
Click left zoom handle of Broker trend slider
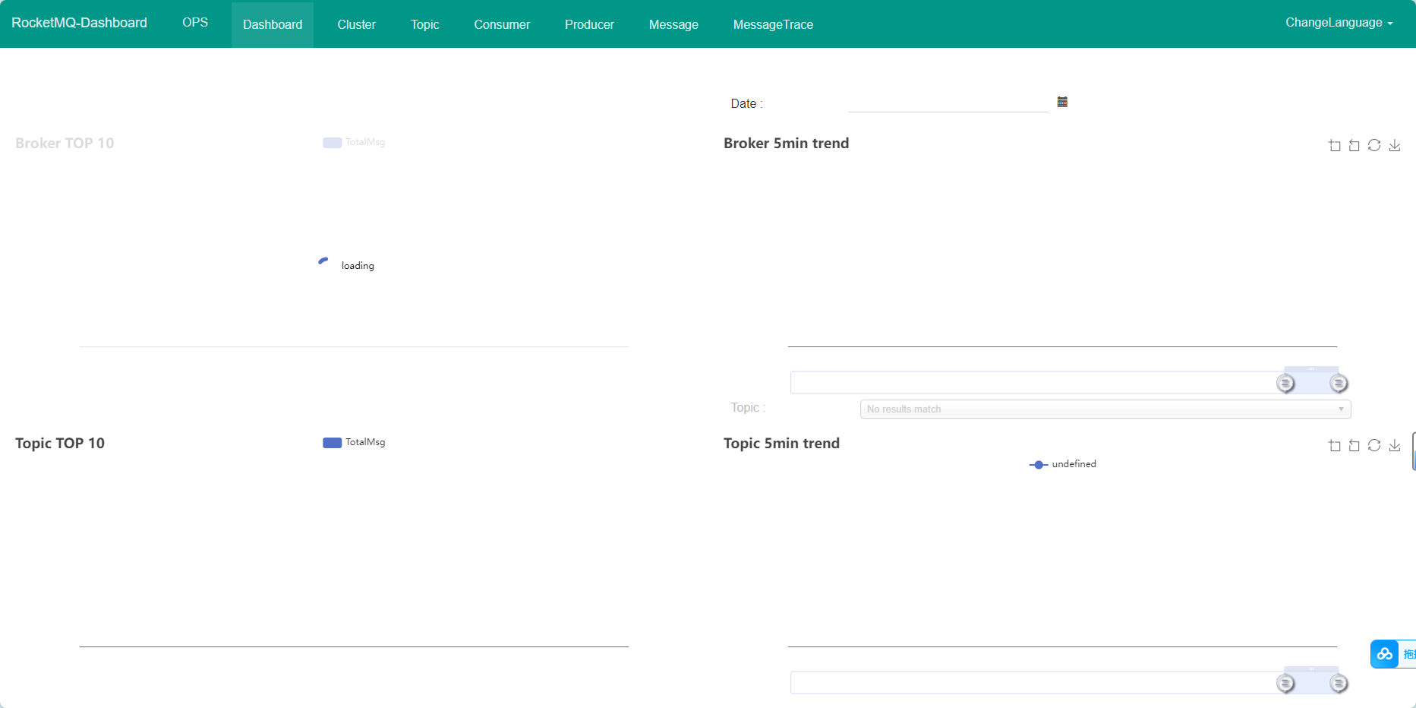1285,383
